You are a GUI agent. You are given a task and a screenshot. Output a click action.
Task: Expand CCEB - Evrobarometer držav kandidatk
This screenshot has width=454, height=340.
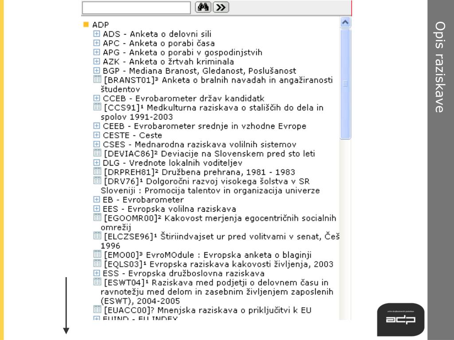(x=96, y=98)
